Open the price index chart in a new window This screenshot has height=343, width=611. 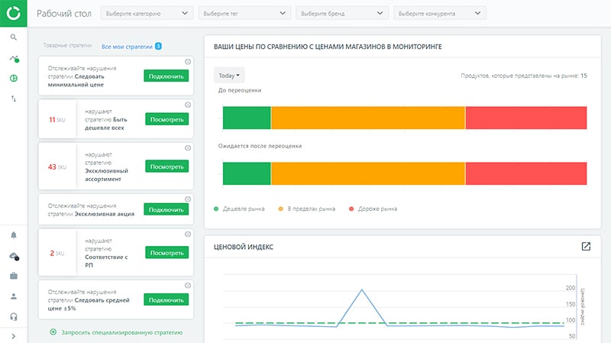pyautogui.click(x=586, y=247)
